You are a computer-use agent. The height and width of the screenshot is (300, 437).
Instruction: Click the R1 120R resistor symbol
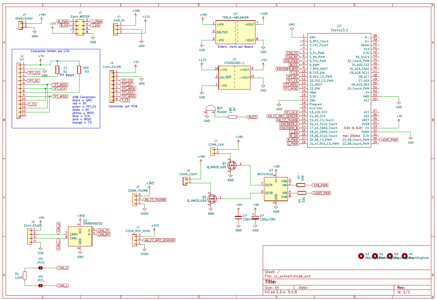[25, 277]
